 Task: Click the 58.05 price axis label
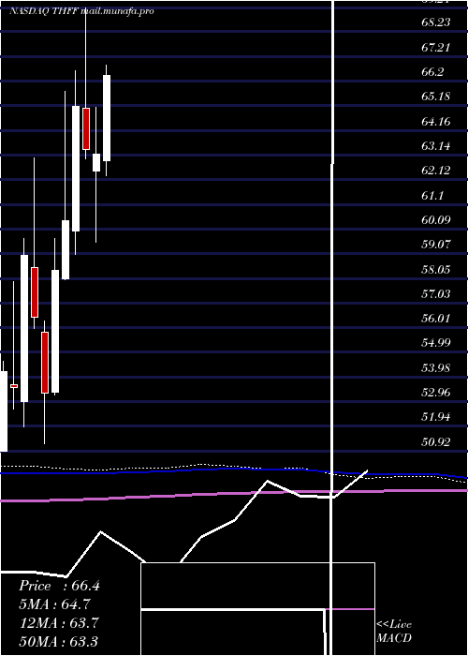(x=436, y=269)
